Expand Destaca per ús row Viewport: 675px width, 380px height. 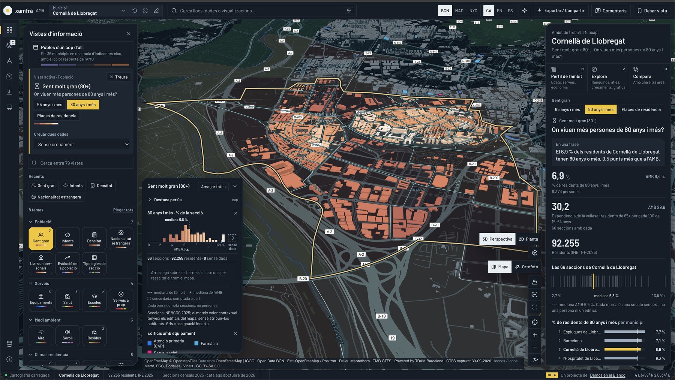tap(192, 200)
